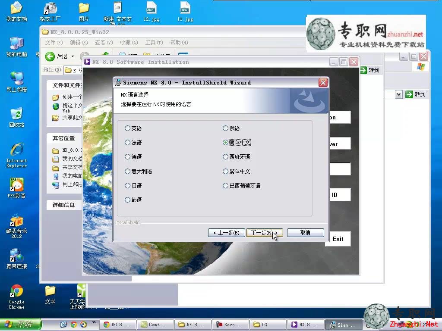The width and height of the screenshot is (442, 331).
Task: Click 网上邻居 under 其它位置 in explorer sidebar
Action: 68,184
